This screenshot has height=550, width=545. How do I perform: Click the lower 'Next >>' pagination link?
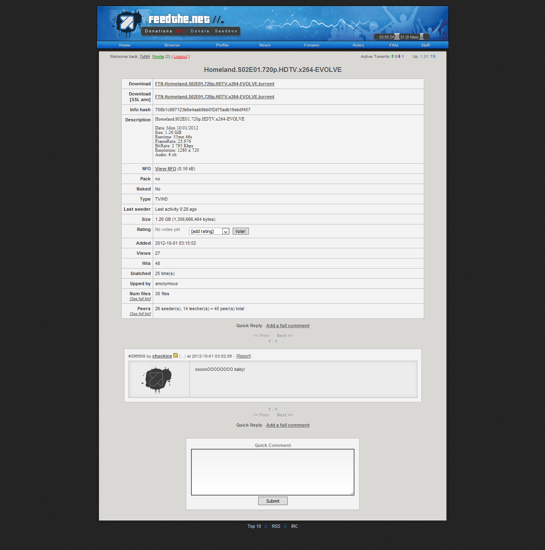pos(285,415)
